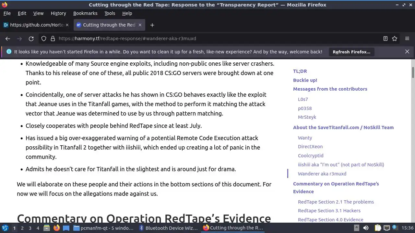Bookmark this page with the star
The image size is (415, 233).
[x=395, y=39]
